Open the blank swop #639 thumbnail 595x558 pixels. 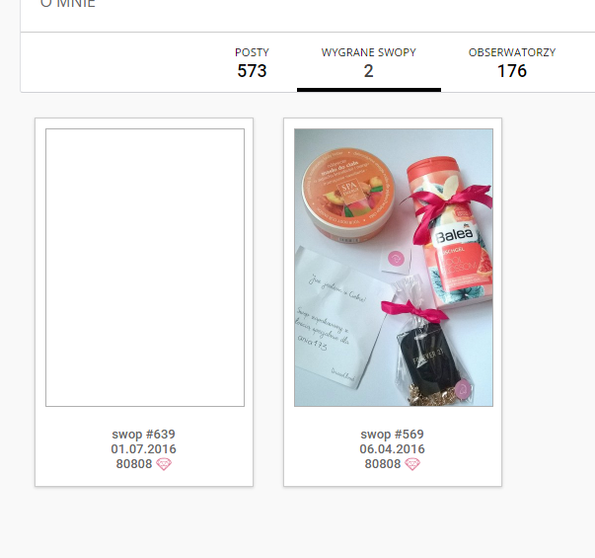coord(145,268)
